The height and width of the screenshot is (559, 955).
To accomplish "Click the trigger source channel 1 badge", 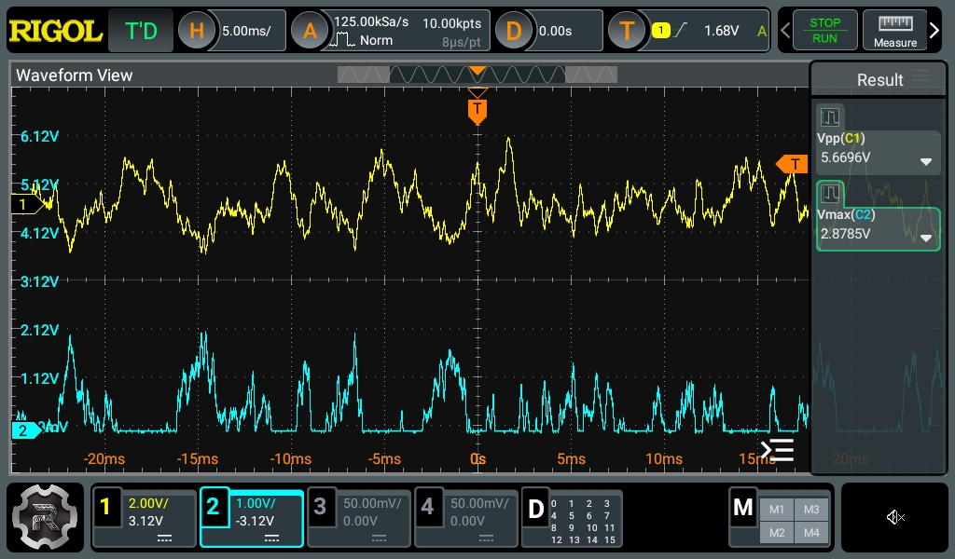I will pos(661,31).
